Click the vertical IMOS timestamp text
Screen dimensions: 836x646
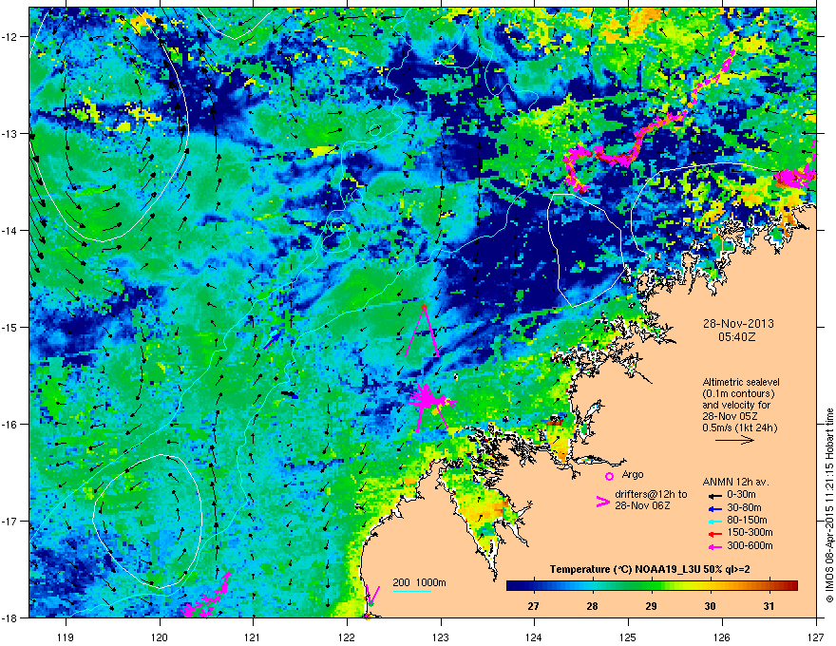click(x=829, y=505)
